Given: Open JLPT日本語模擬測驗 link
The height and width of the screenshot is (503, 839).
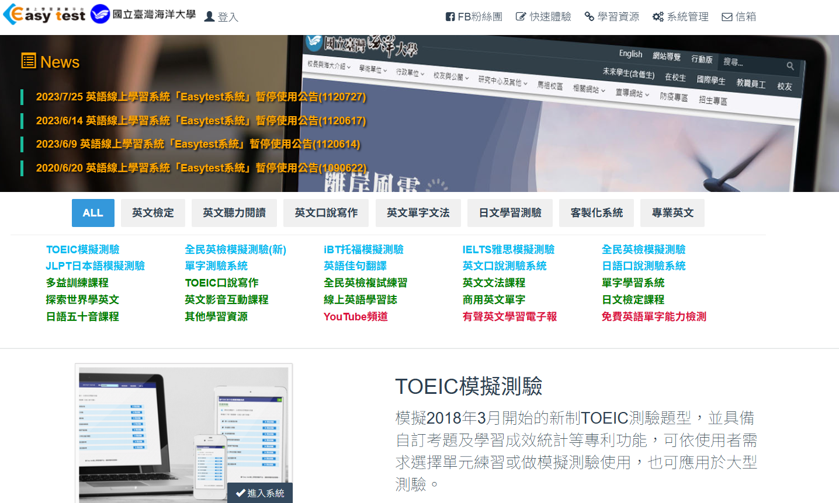Looking at the screenshot, I should [95, 266].
